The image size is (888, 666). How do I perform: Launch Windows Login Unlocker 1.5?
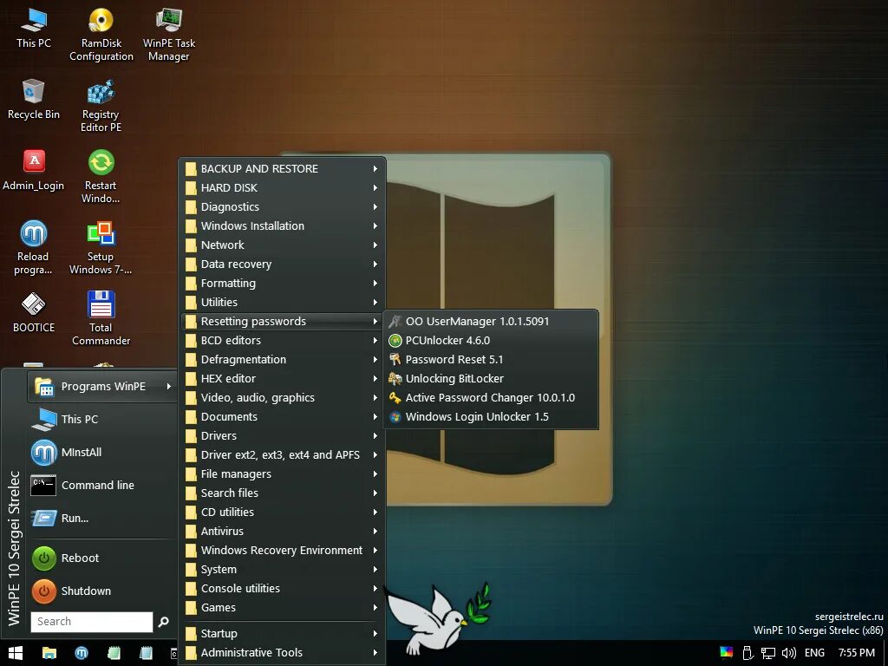click(x=491, y=417)
